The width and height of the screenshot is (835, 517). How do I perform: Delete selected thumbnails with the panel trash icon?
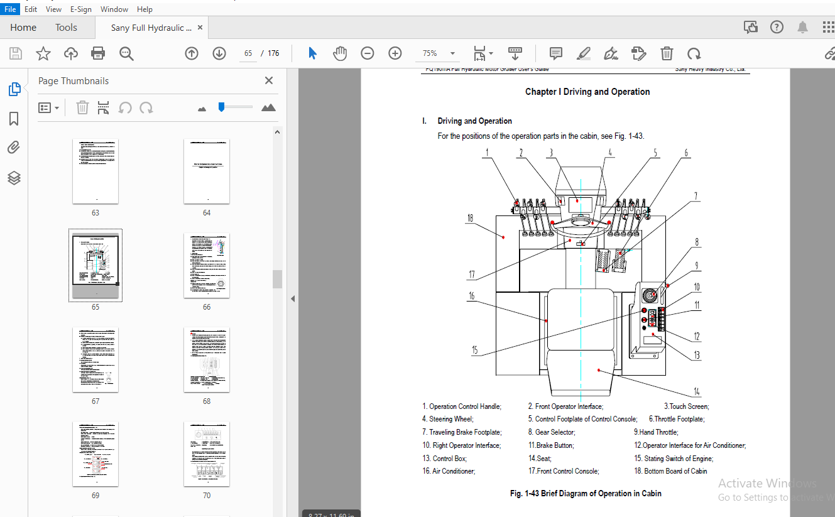(x=82, y=107)
